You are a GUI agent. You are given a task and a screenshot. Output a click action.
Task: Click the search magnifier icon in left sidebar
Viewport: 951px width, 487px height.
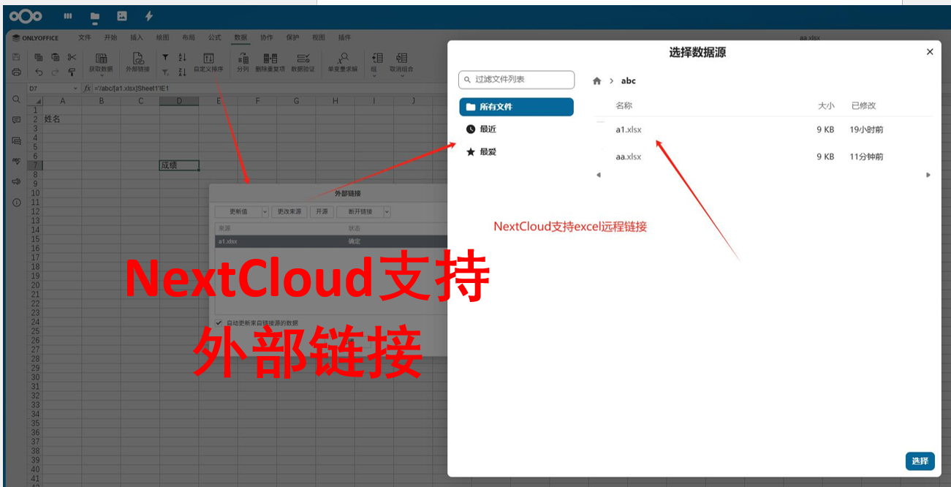pos(16,99)
